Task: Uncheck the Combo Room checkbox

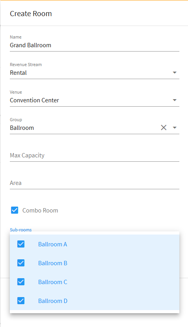Action: 15,210
